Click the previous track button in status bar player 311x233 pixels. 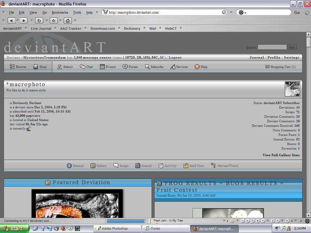point(242,221)
